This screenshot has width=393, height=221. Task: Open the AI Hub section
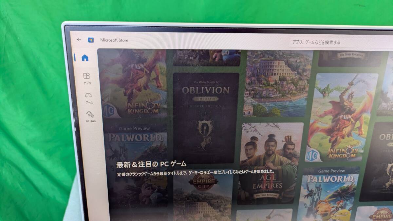(90, 117)
